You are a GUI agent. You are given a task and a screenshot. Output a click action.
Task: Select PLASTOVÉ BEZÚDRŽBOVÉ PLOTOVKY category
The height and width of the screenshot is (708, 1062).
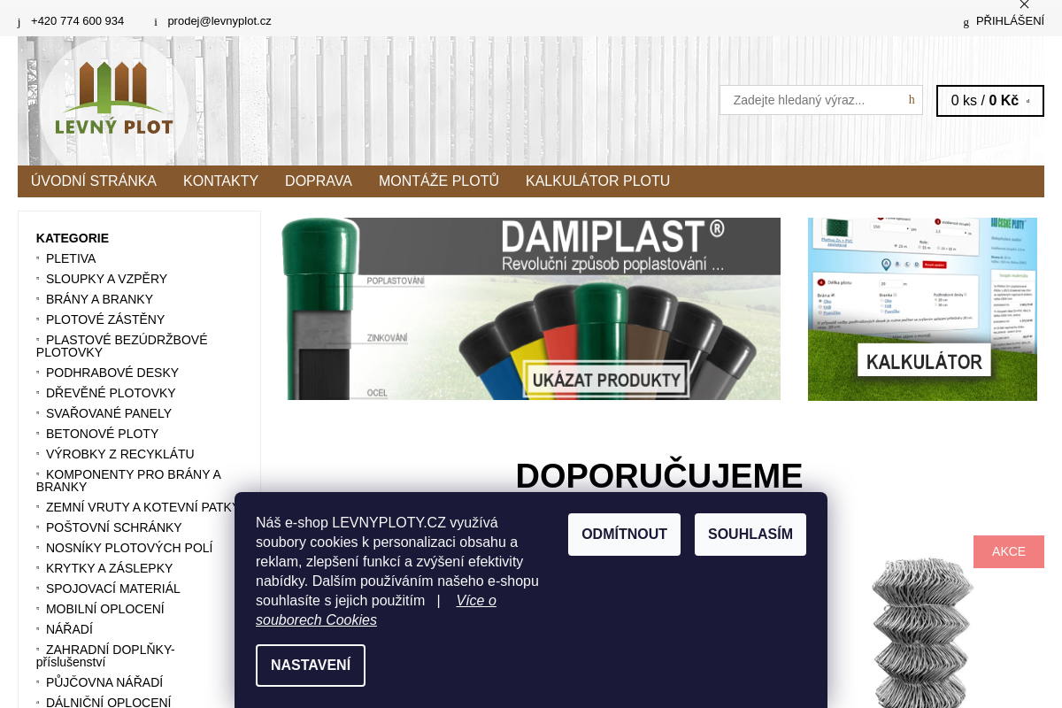[x=122, y=346]
